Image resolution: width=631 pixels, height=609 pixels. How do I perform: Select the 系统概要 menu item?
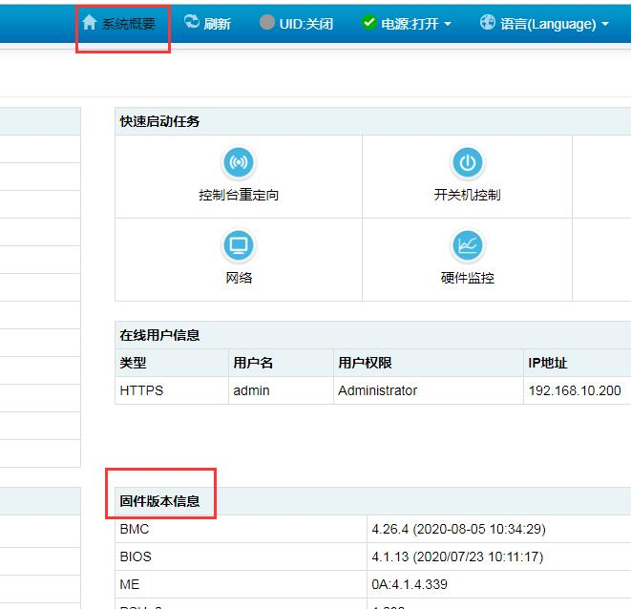[x=128, y=24]
